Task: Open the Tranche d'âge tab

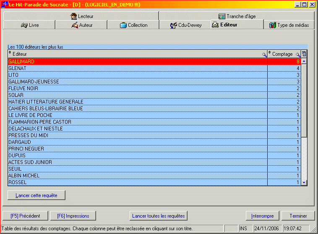Action: (x=237, y=16)
